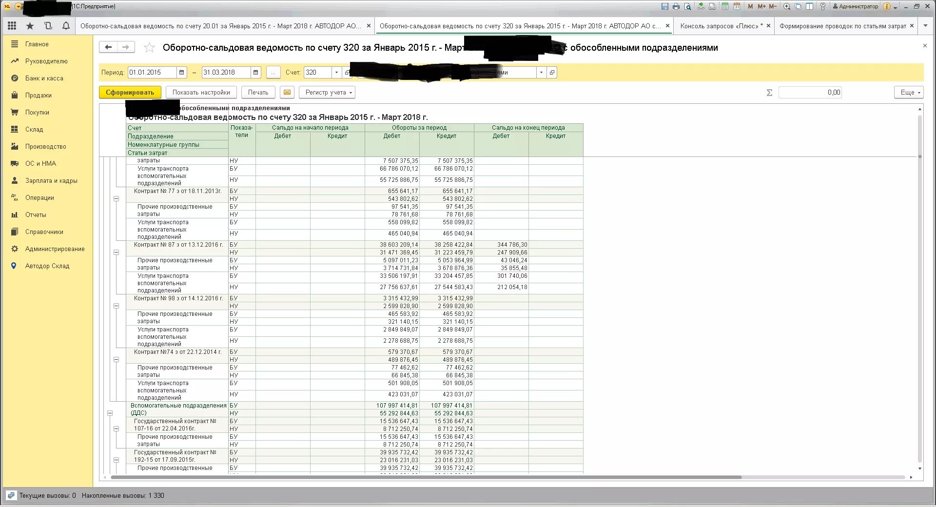
Task: Open the Счет account dropdown arrow
Action: pos(336,72)
